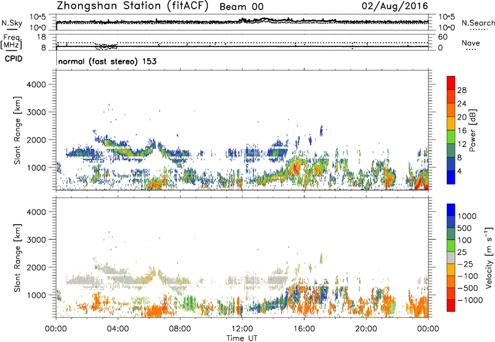Viewport: 495px width, 342px height.
Task: Click 'normal (fast stereo) 153' text
Action: (x=107, y=61)
